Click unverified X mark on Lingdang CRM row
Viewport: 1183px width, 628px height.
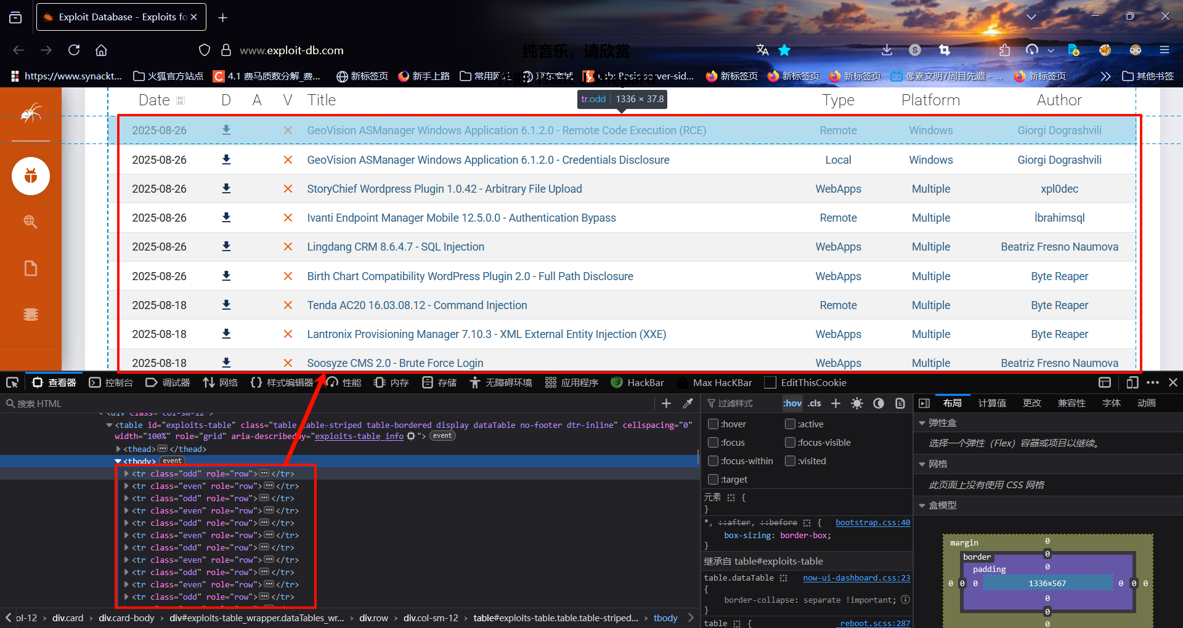[x=288, y=247]
